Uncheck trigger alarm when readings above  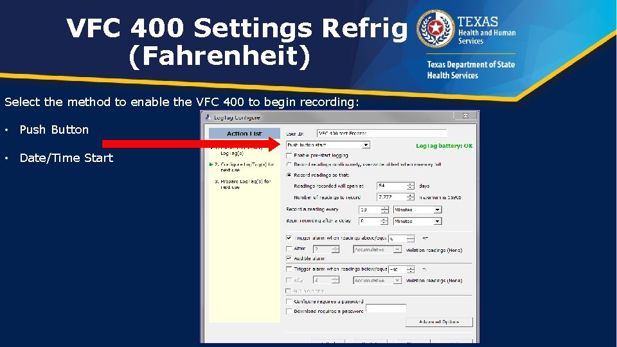click(289, 238)
